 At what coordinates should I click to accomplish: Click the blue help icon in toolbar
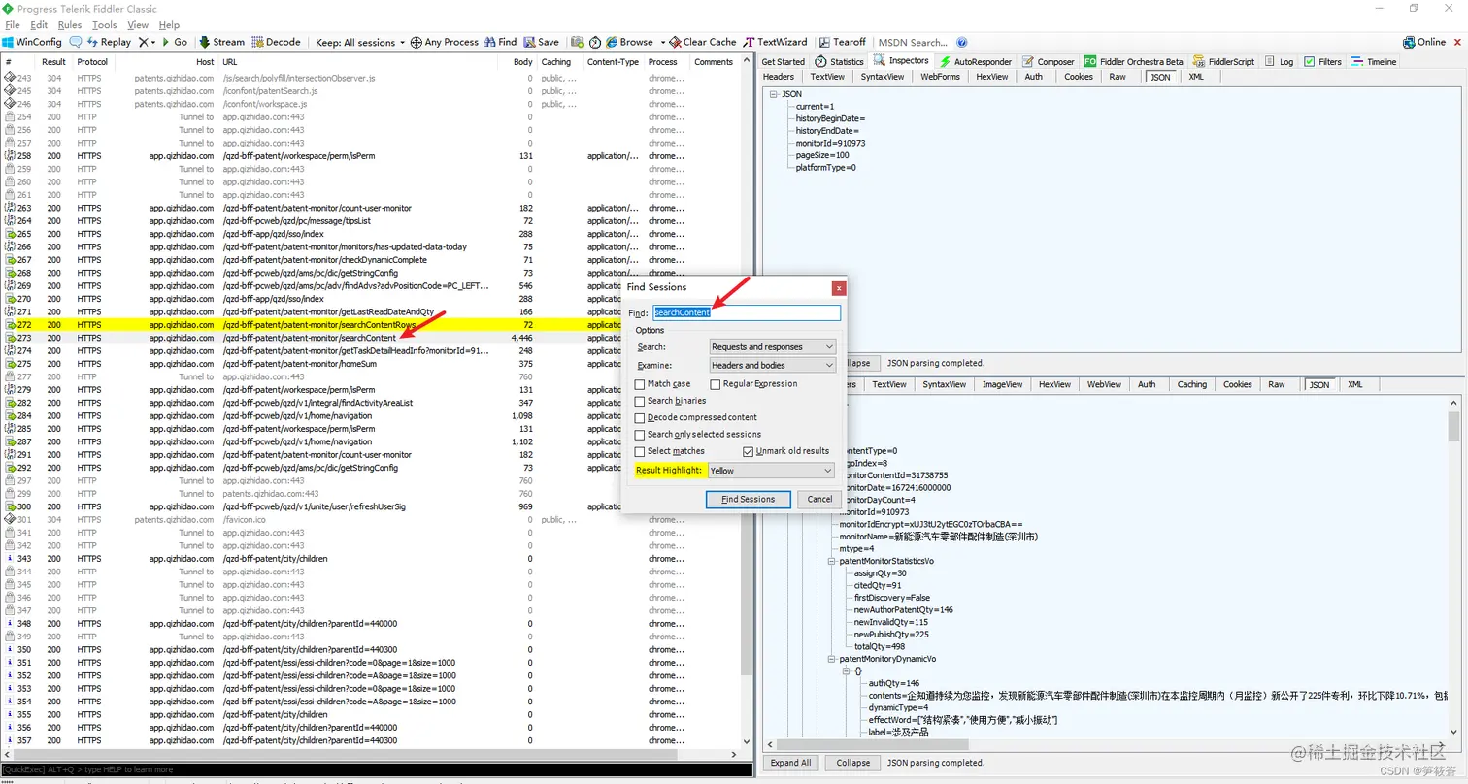(962, 42)
